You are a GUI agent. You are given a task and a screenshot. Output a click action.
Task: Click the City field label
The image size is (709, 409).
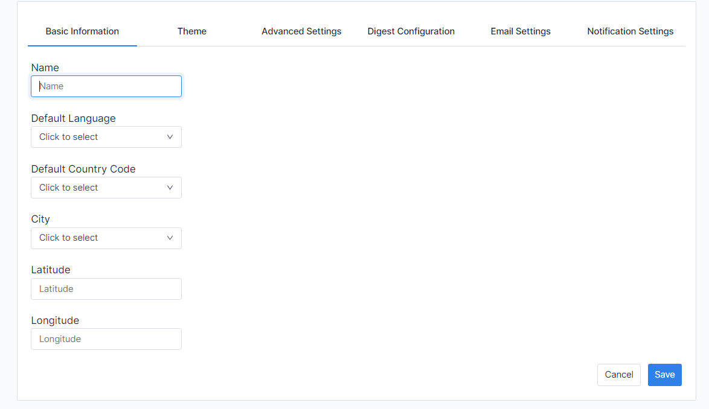(x=40, y=219)
